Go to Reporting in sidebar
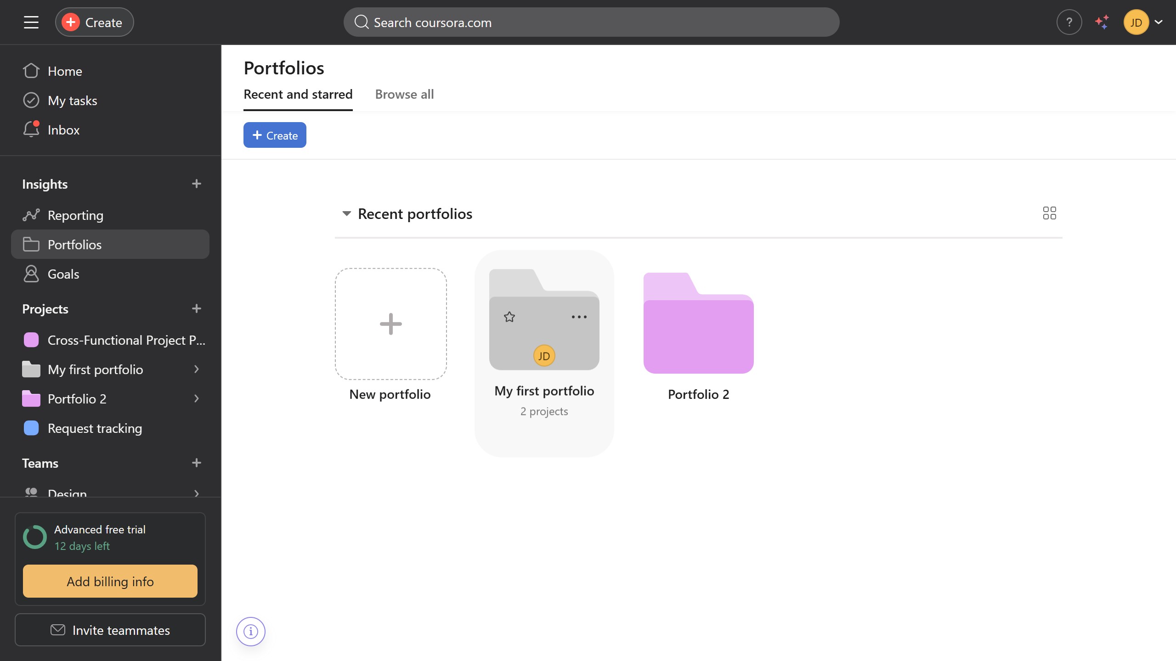This screenshot has height=661, width=1176. point(75,215)
